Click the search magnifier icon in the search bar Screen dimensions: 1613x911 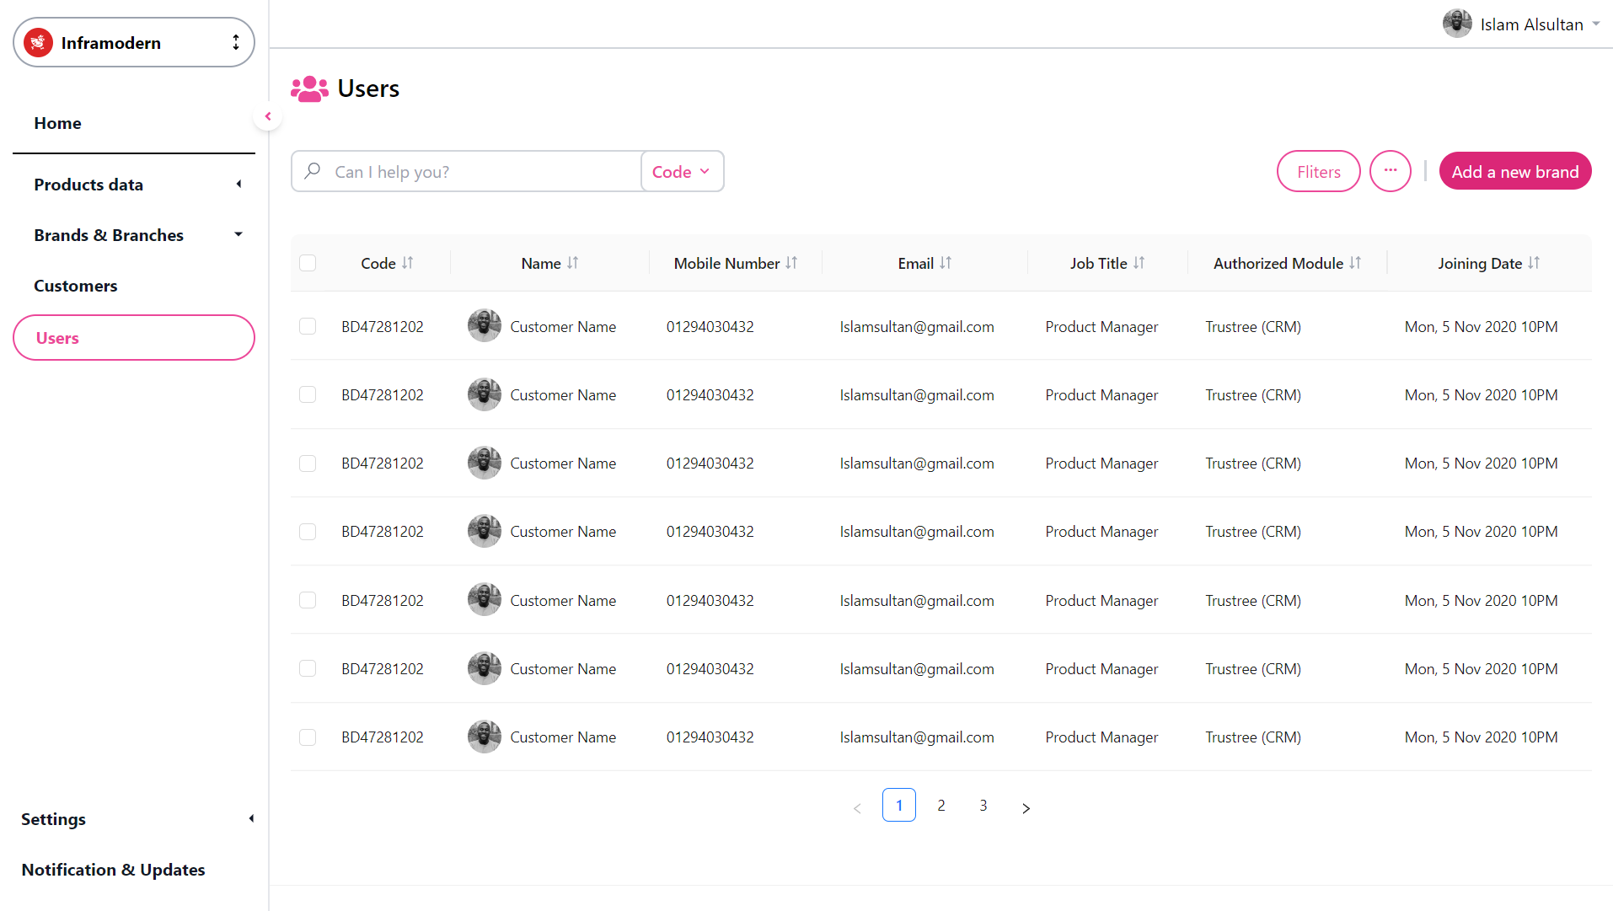point(312,171)
